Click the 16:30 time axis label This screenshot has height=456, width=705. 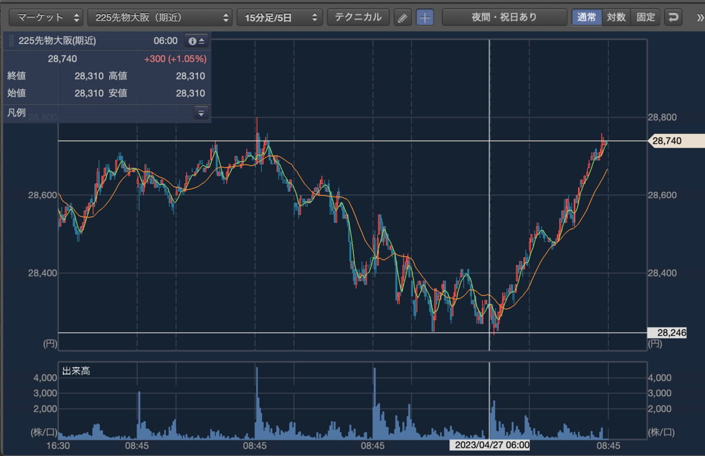point(58,445)
